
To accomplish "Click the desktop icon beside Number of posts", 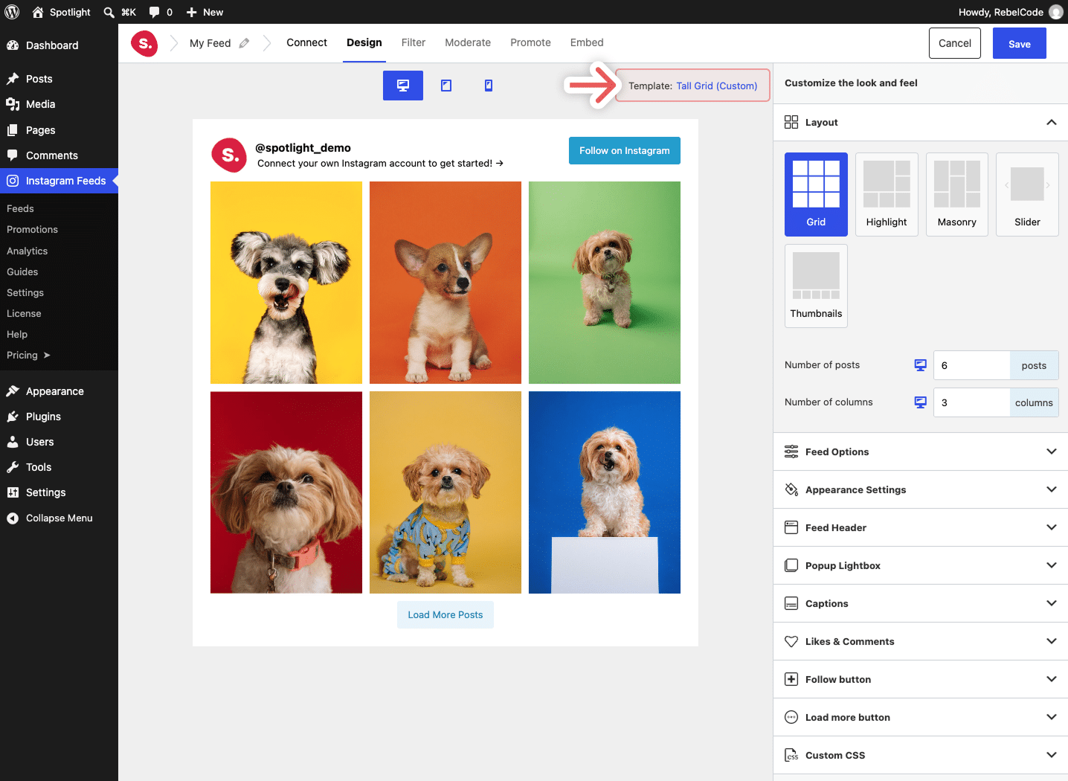I will (x=921, y=365).
